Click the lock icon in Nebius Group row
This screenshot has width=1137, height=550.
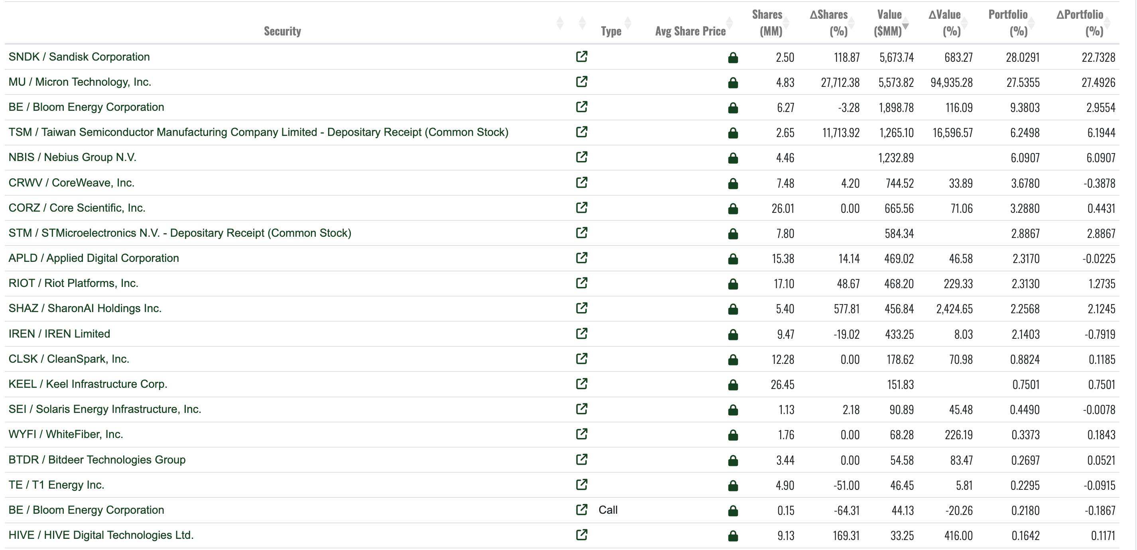733,159
